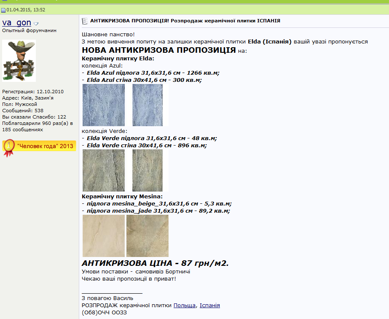Click the greeting "Шановне панство!"
This screenshot has width=389, height=319.
108,35
